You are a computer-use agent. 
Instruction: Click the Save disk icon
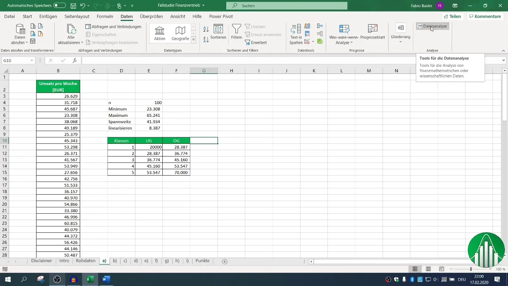pyautogui.click(x=73, y=6)
